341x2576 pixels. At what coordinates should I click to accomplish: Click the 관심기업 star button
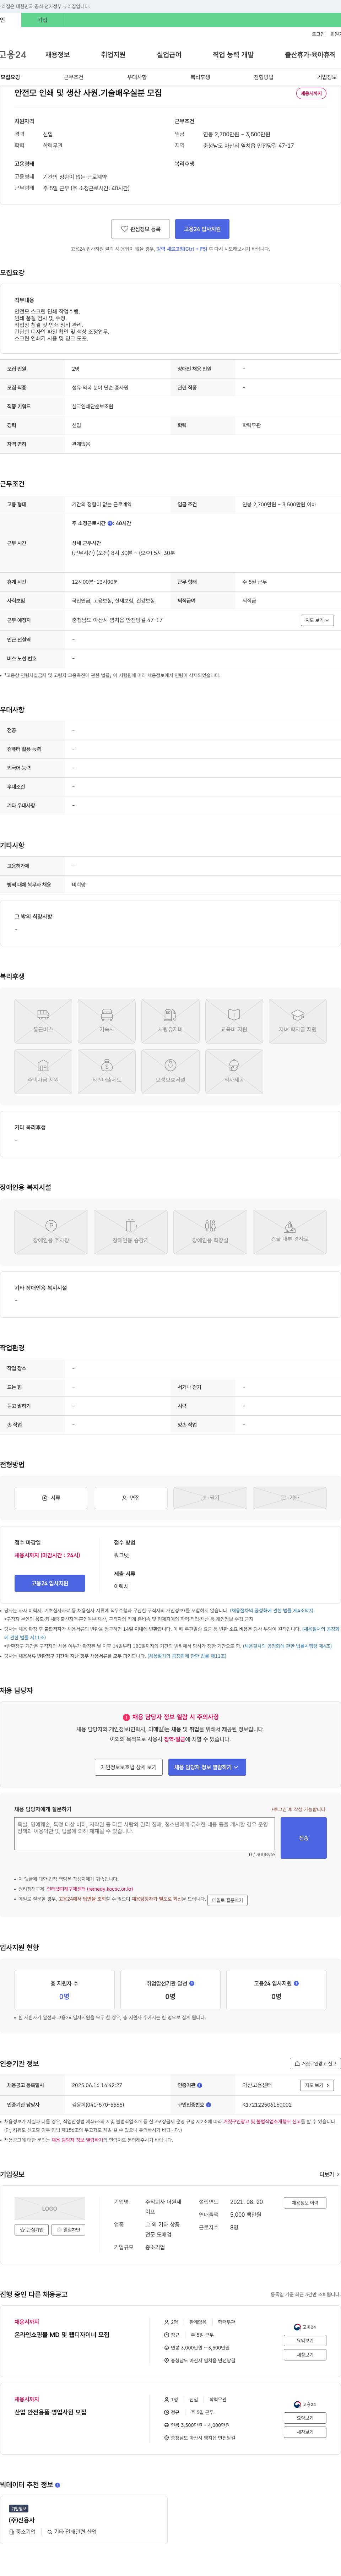pos(31,2230)
